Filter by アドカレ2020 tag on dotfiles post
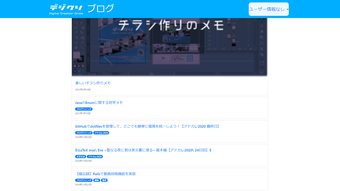The height and width of the screenshot is (191, 340). 101,133
